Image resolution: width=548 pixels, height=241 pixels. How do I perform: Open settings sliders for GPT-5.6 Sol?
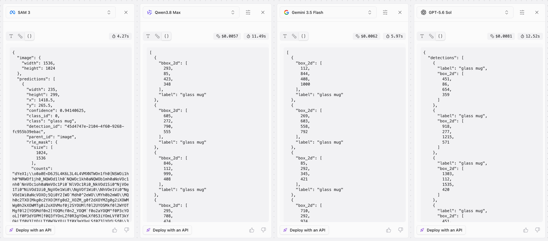522,12
